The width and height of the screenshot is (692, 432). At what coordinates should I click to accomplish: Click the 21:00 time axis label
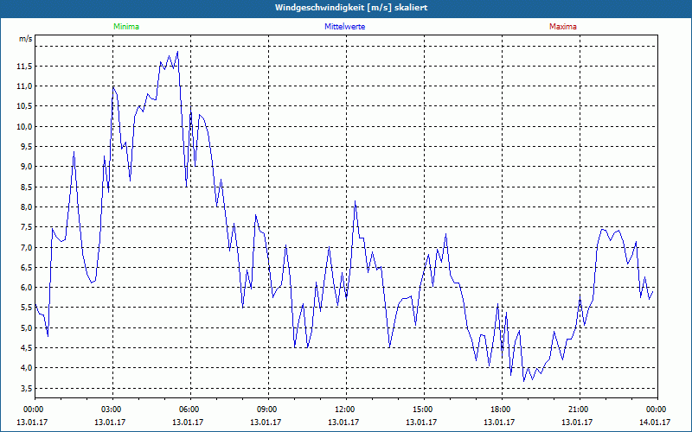coord(580,410)
